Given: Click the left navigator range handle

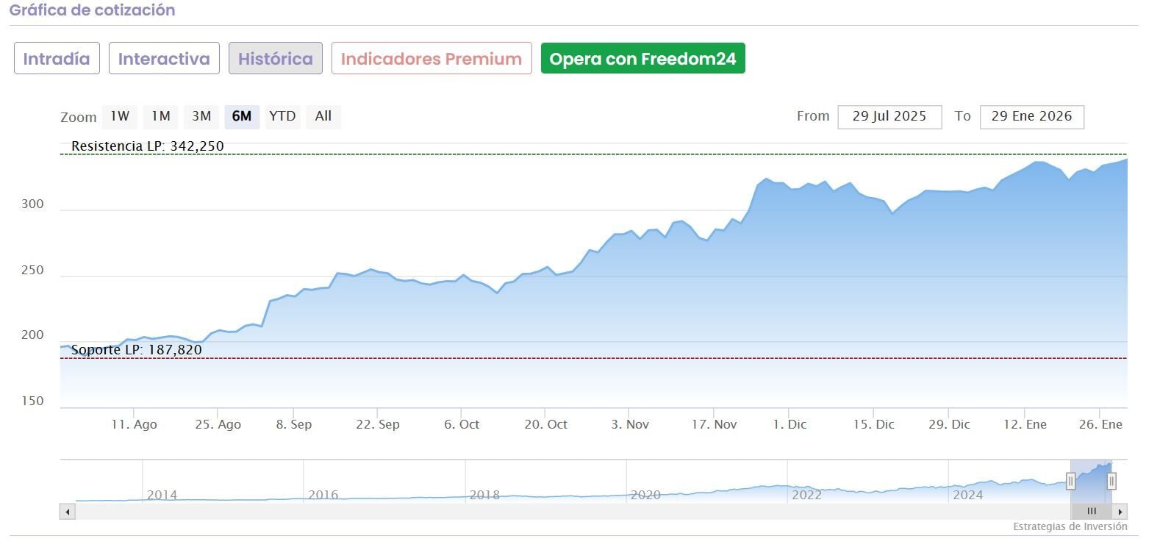Looking at the screenshot, I should (x=1070, y=482).
